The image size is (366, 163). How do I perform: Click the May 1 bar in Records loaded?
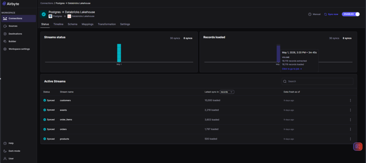278,53
